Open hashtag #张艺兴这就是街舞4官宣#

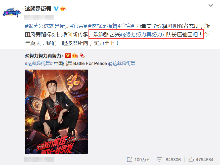click(56, 26)
